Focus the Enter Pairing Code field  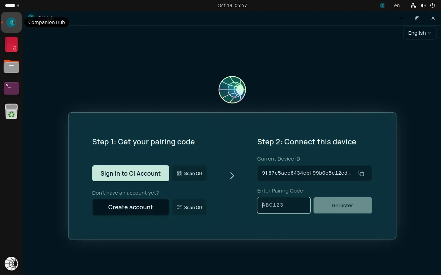coord(284,205)
